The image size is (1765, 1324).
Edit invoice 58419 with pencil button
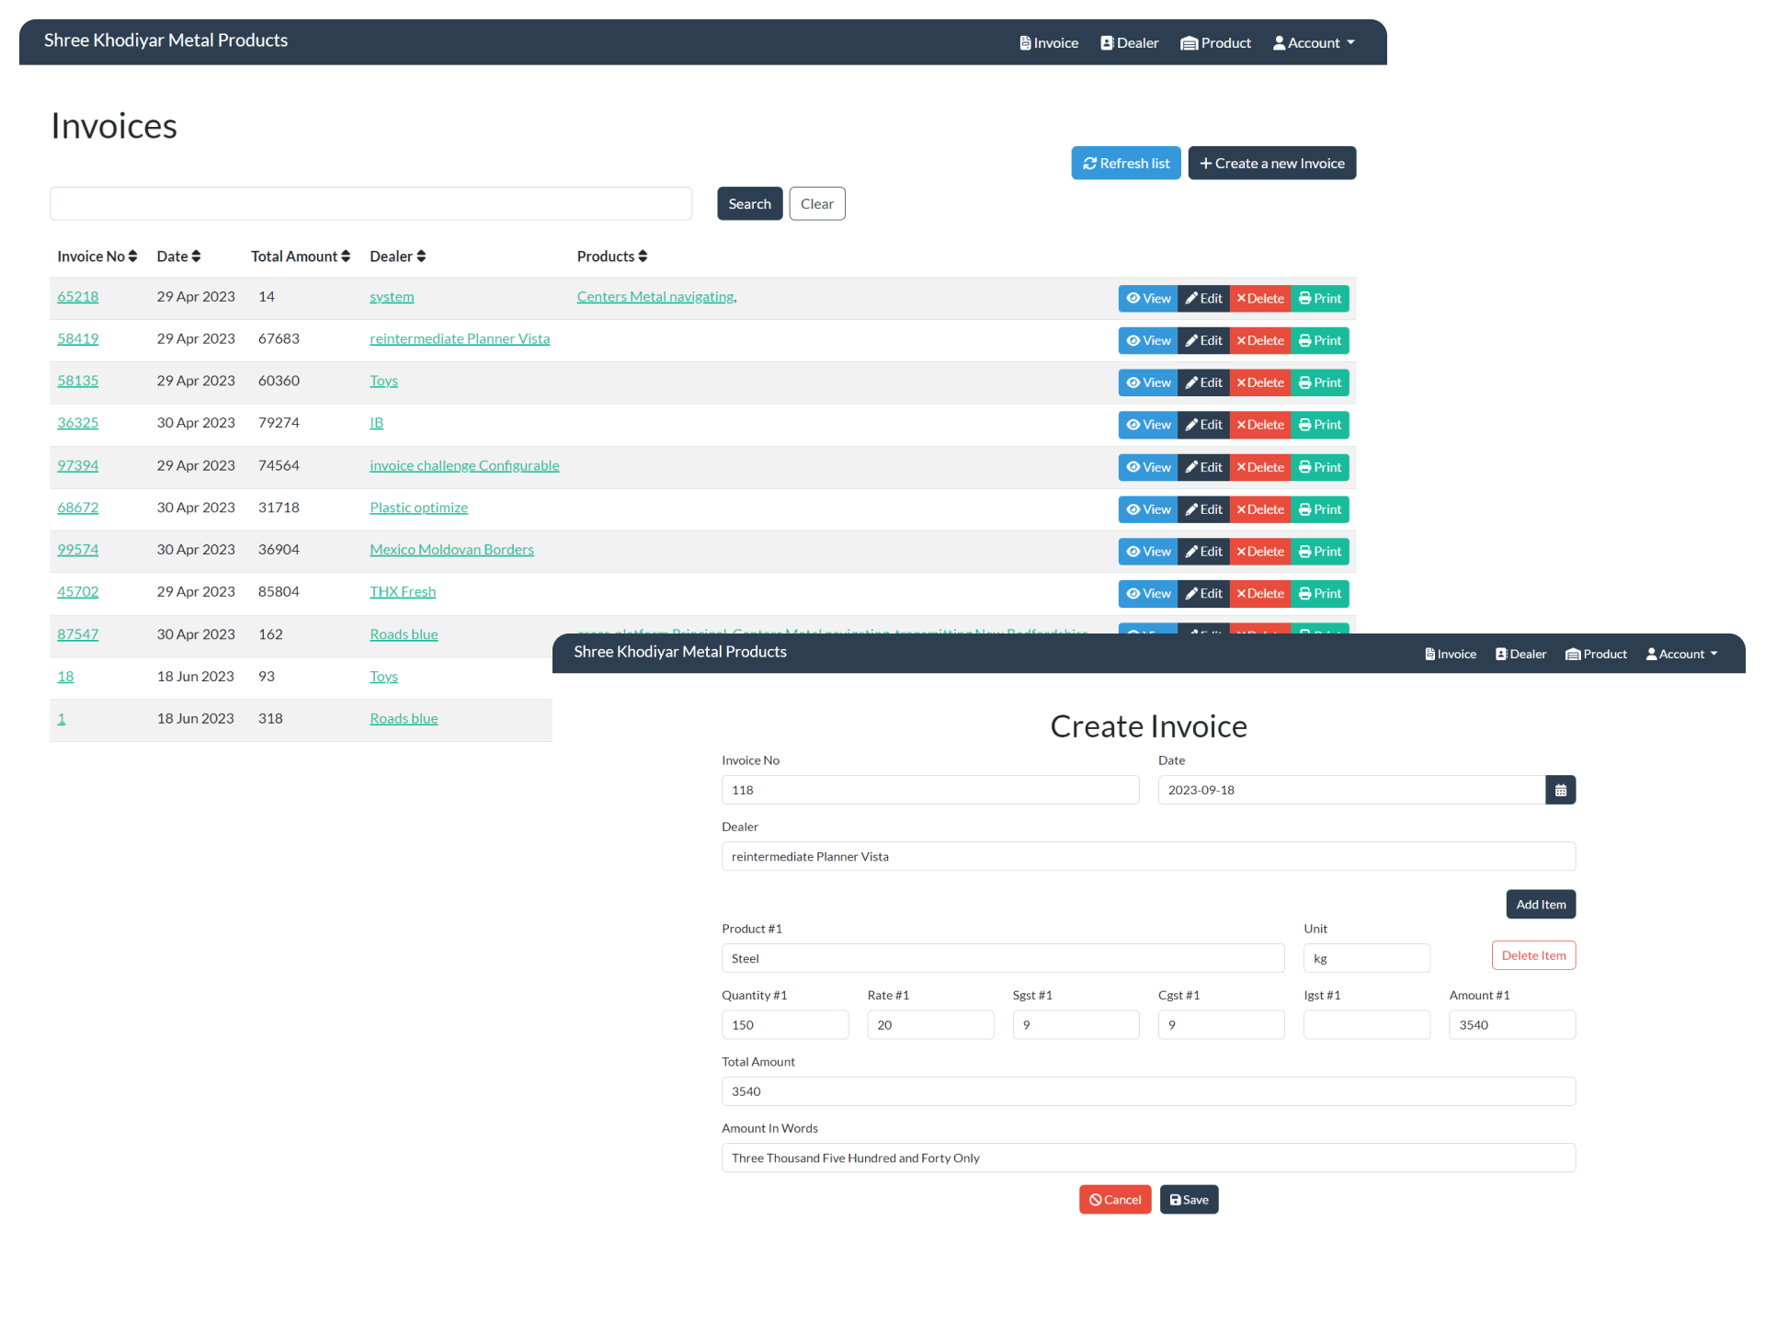pyautogui.click(x=1203, y=341)
